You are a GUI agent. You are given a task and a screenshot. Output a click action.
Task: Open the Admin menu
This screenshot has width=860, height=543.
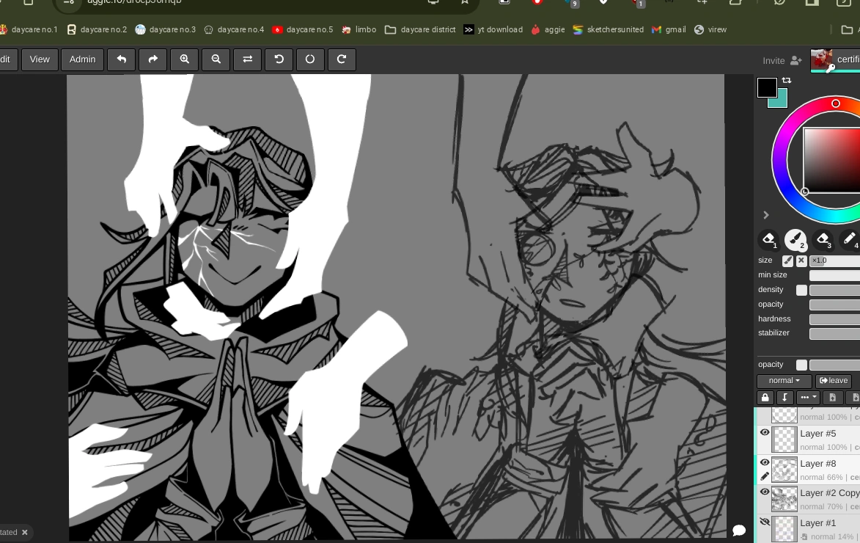[82, 59]
